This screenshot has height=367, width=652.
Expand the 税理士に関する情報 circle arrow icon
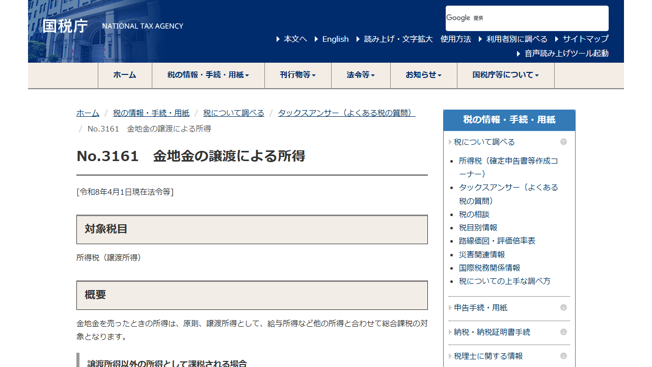tap(563, 356)
